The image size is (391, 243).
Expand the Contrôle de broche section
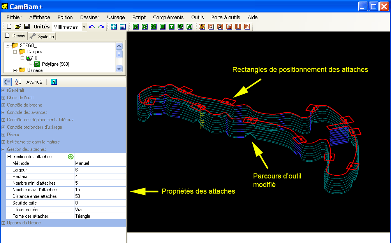click(x=4, y=105)
